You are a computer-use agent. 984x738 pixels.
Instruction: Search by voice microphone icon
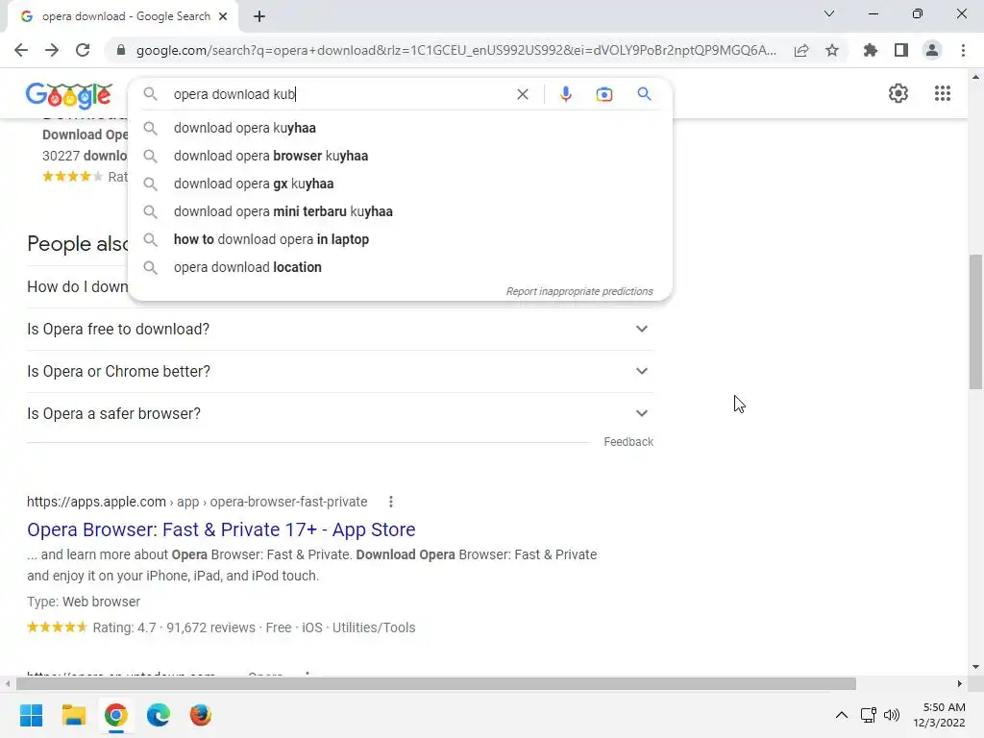coord(565,94)
